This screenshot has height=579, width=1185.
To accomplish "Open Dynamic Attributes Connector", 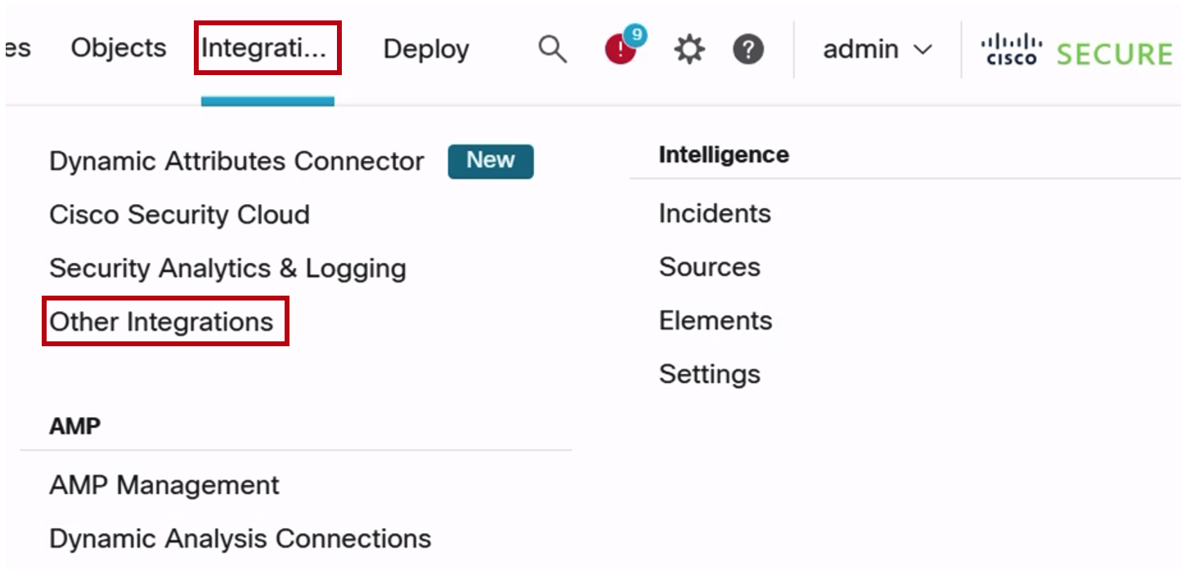I will [236, 162].
